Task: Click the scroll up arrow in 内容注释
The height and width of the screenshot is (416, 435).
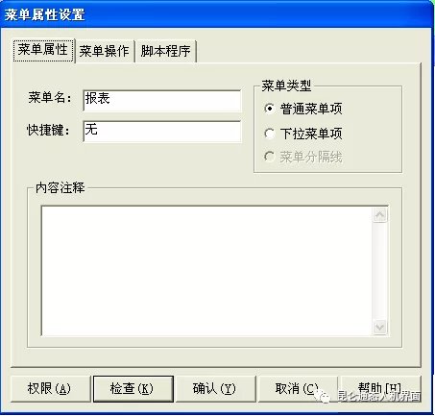Action: point(380,215)
